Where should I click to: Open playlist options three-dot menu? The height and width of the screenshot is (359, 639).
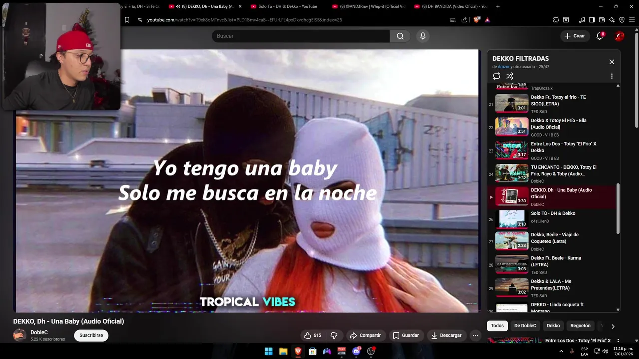click(x=612, y=76)
